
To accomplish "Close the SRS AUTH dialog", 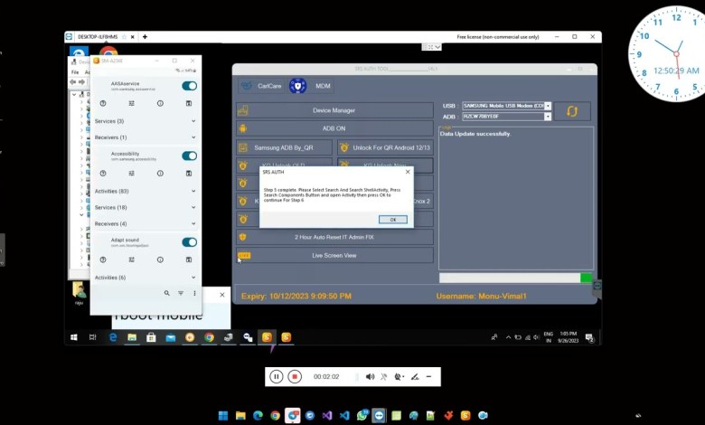I will coord(408,172).
